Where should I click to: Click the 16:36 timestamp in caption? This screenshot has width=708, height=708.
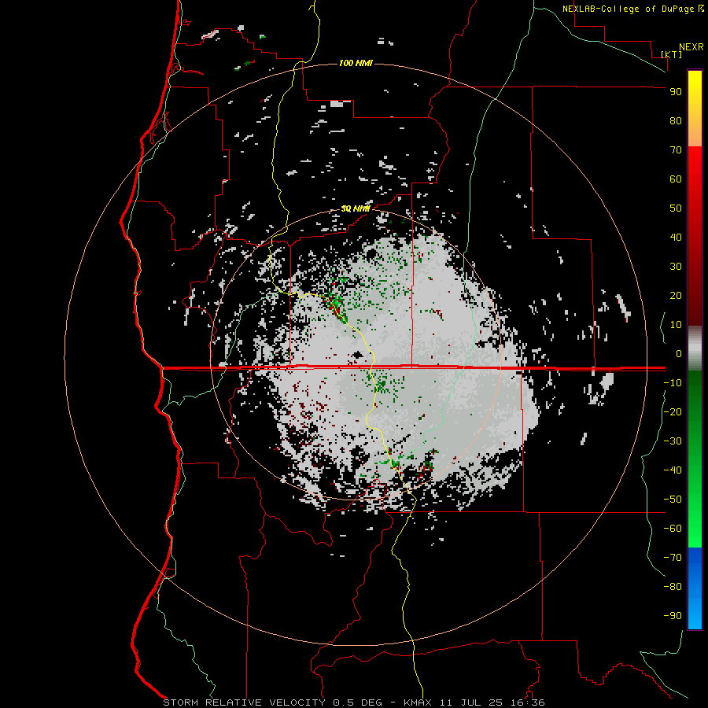[x=527, y=702]
